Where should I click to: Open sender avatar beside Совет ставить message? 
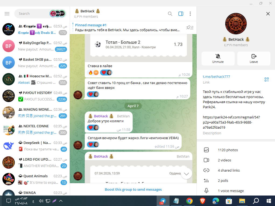(x=78, y=95)
